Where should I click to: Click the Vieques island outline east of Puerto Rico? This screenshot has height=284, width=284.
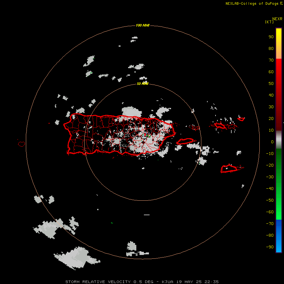point(186,141)
